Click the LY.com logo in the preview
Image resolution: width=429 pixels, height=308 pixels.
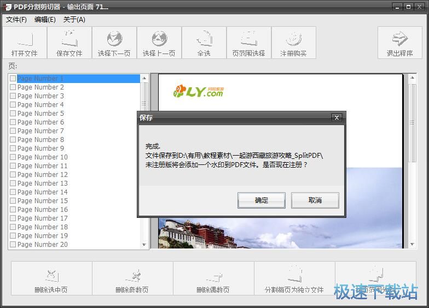(x=199, y=91)
